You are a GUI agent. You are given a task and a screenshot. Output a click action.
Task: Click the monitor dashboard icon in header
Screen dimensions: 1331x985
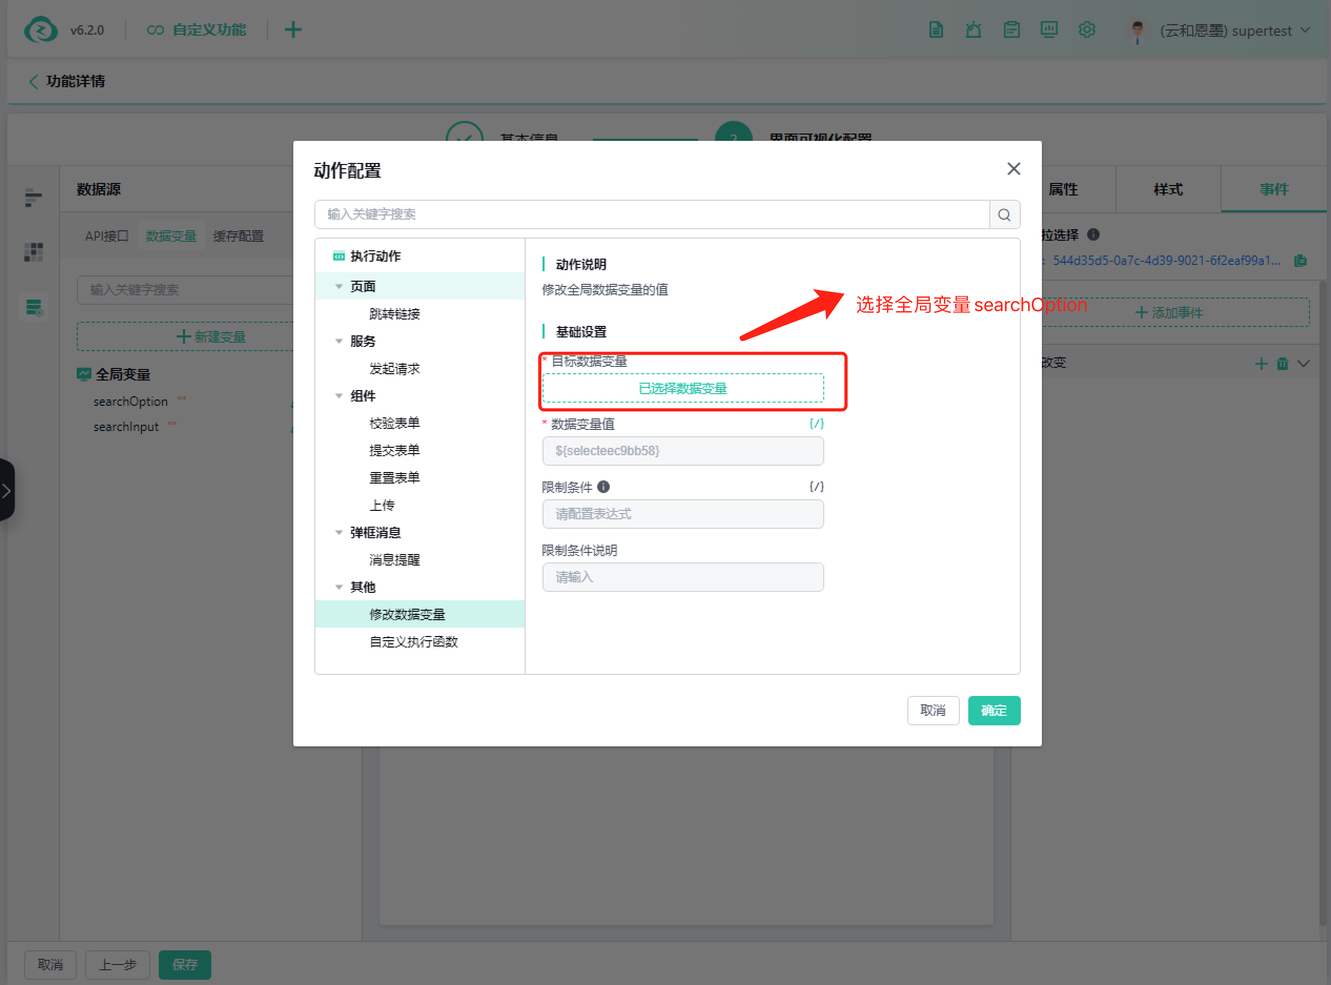[x=1049, y=30]
